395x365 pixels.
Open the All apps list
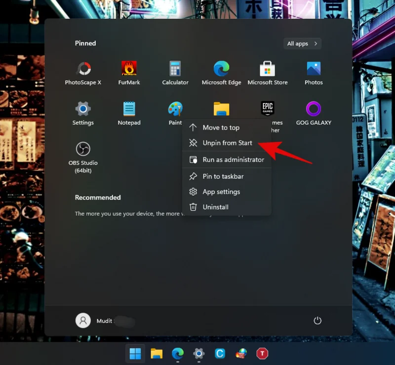coord(302,43)
